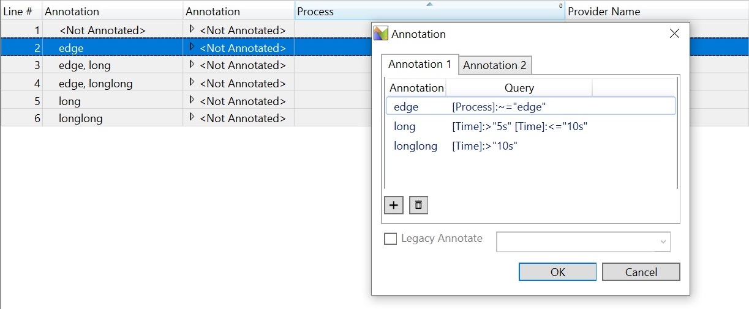Click the Annotation dialog app icon

click(381, 34)
